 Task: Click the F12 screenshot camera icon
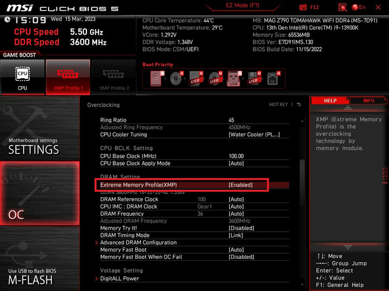tap(303, 7)
